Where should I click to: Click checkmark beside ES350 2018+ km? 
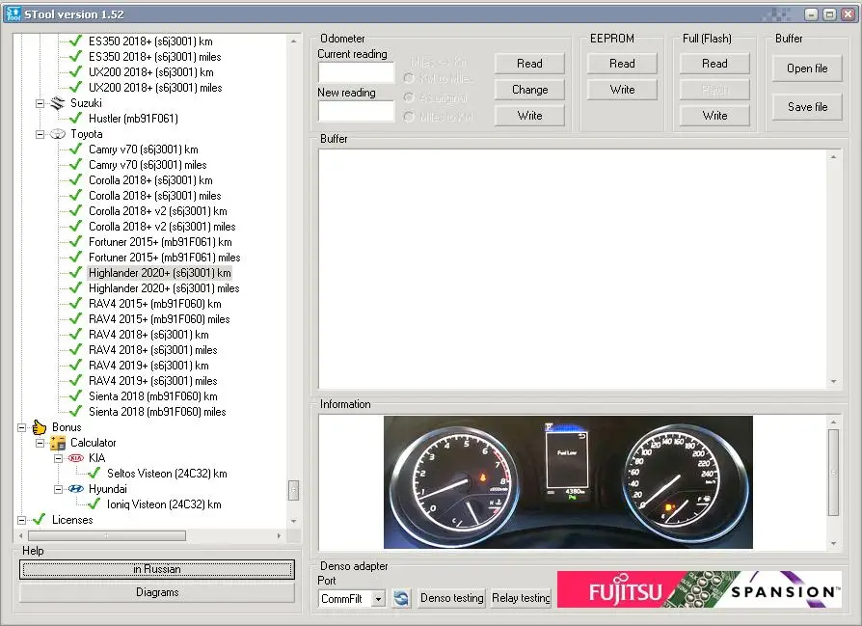click(76, 41)
